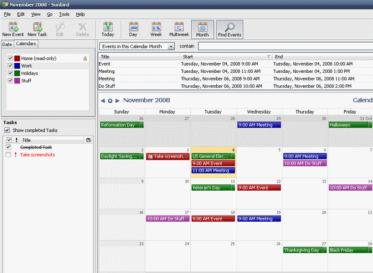Click the Work calendar blue color swatch
This screenshot has height=273, width=373.
click(x=17, y=66)
